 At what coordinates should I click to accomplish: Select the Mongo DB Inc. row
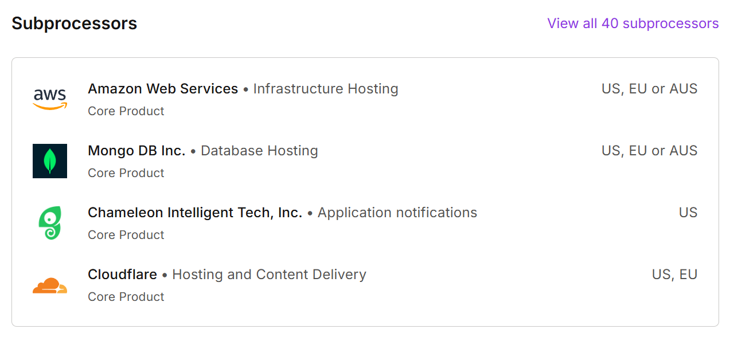pyautogui.click(x=136, y=151)
